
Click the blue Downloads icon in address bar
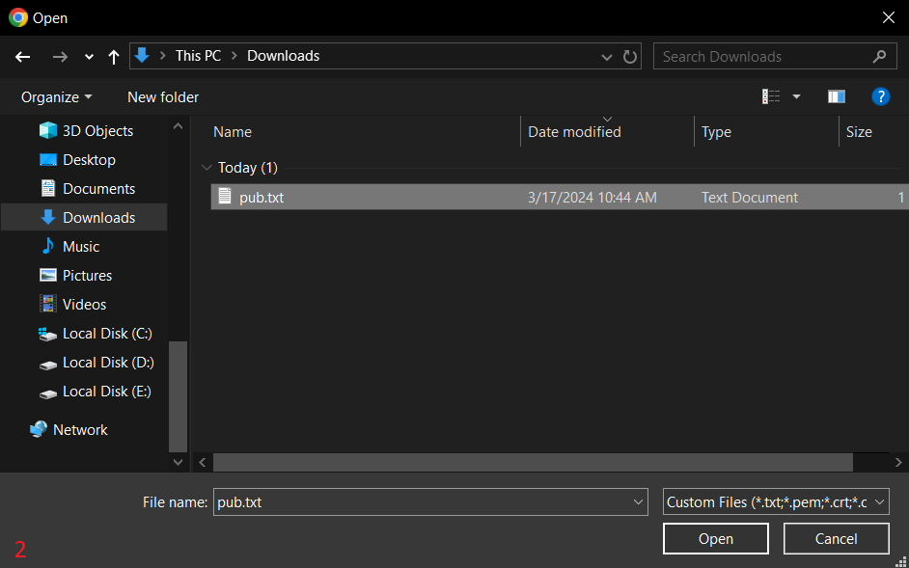(142, 56)
